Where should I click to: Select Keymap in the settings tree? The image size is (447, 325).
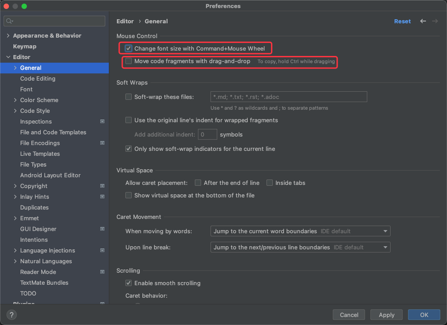(25, 47)
